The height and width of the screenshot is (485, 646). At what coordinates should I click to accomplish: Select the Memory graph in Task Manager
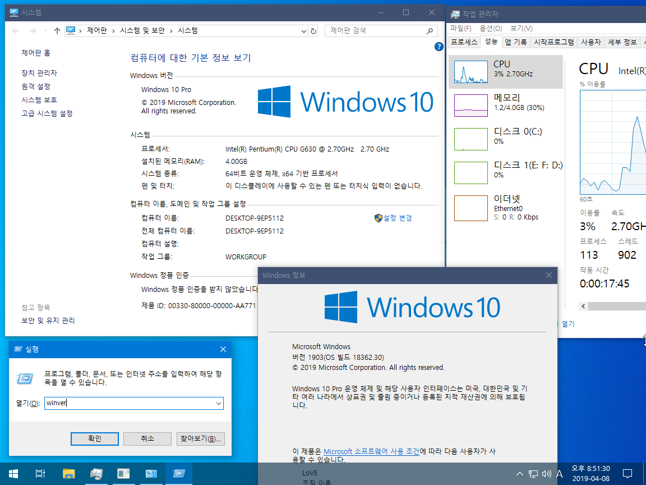pyautogui.click(x=505, y=105)
